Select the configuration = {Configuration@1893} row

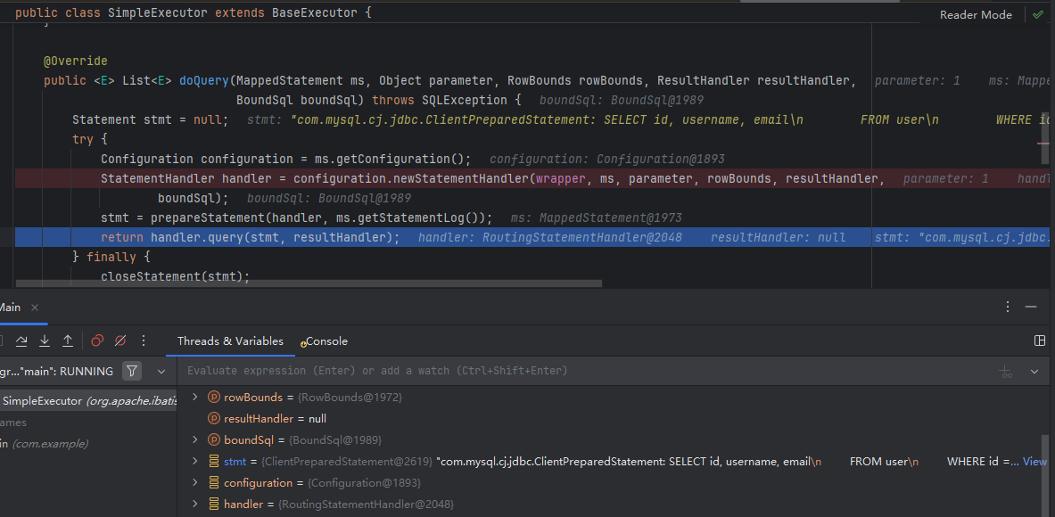click(x=611, y=483)
